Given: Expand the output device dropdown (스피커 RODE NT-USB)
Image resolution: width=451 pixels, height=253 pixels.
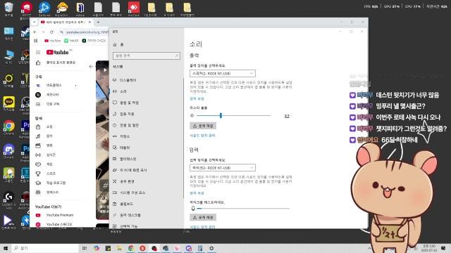Looking at the screenshot, I should 223,73.
